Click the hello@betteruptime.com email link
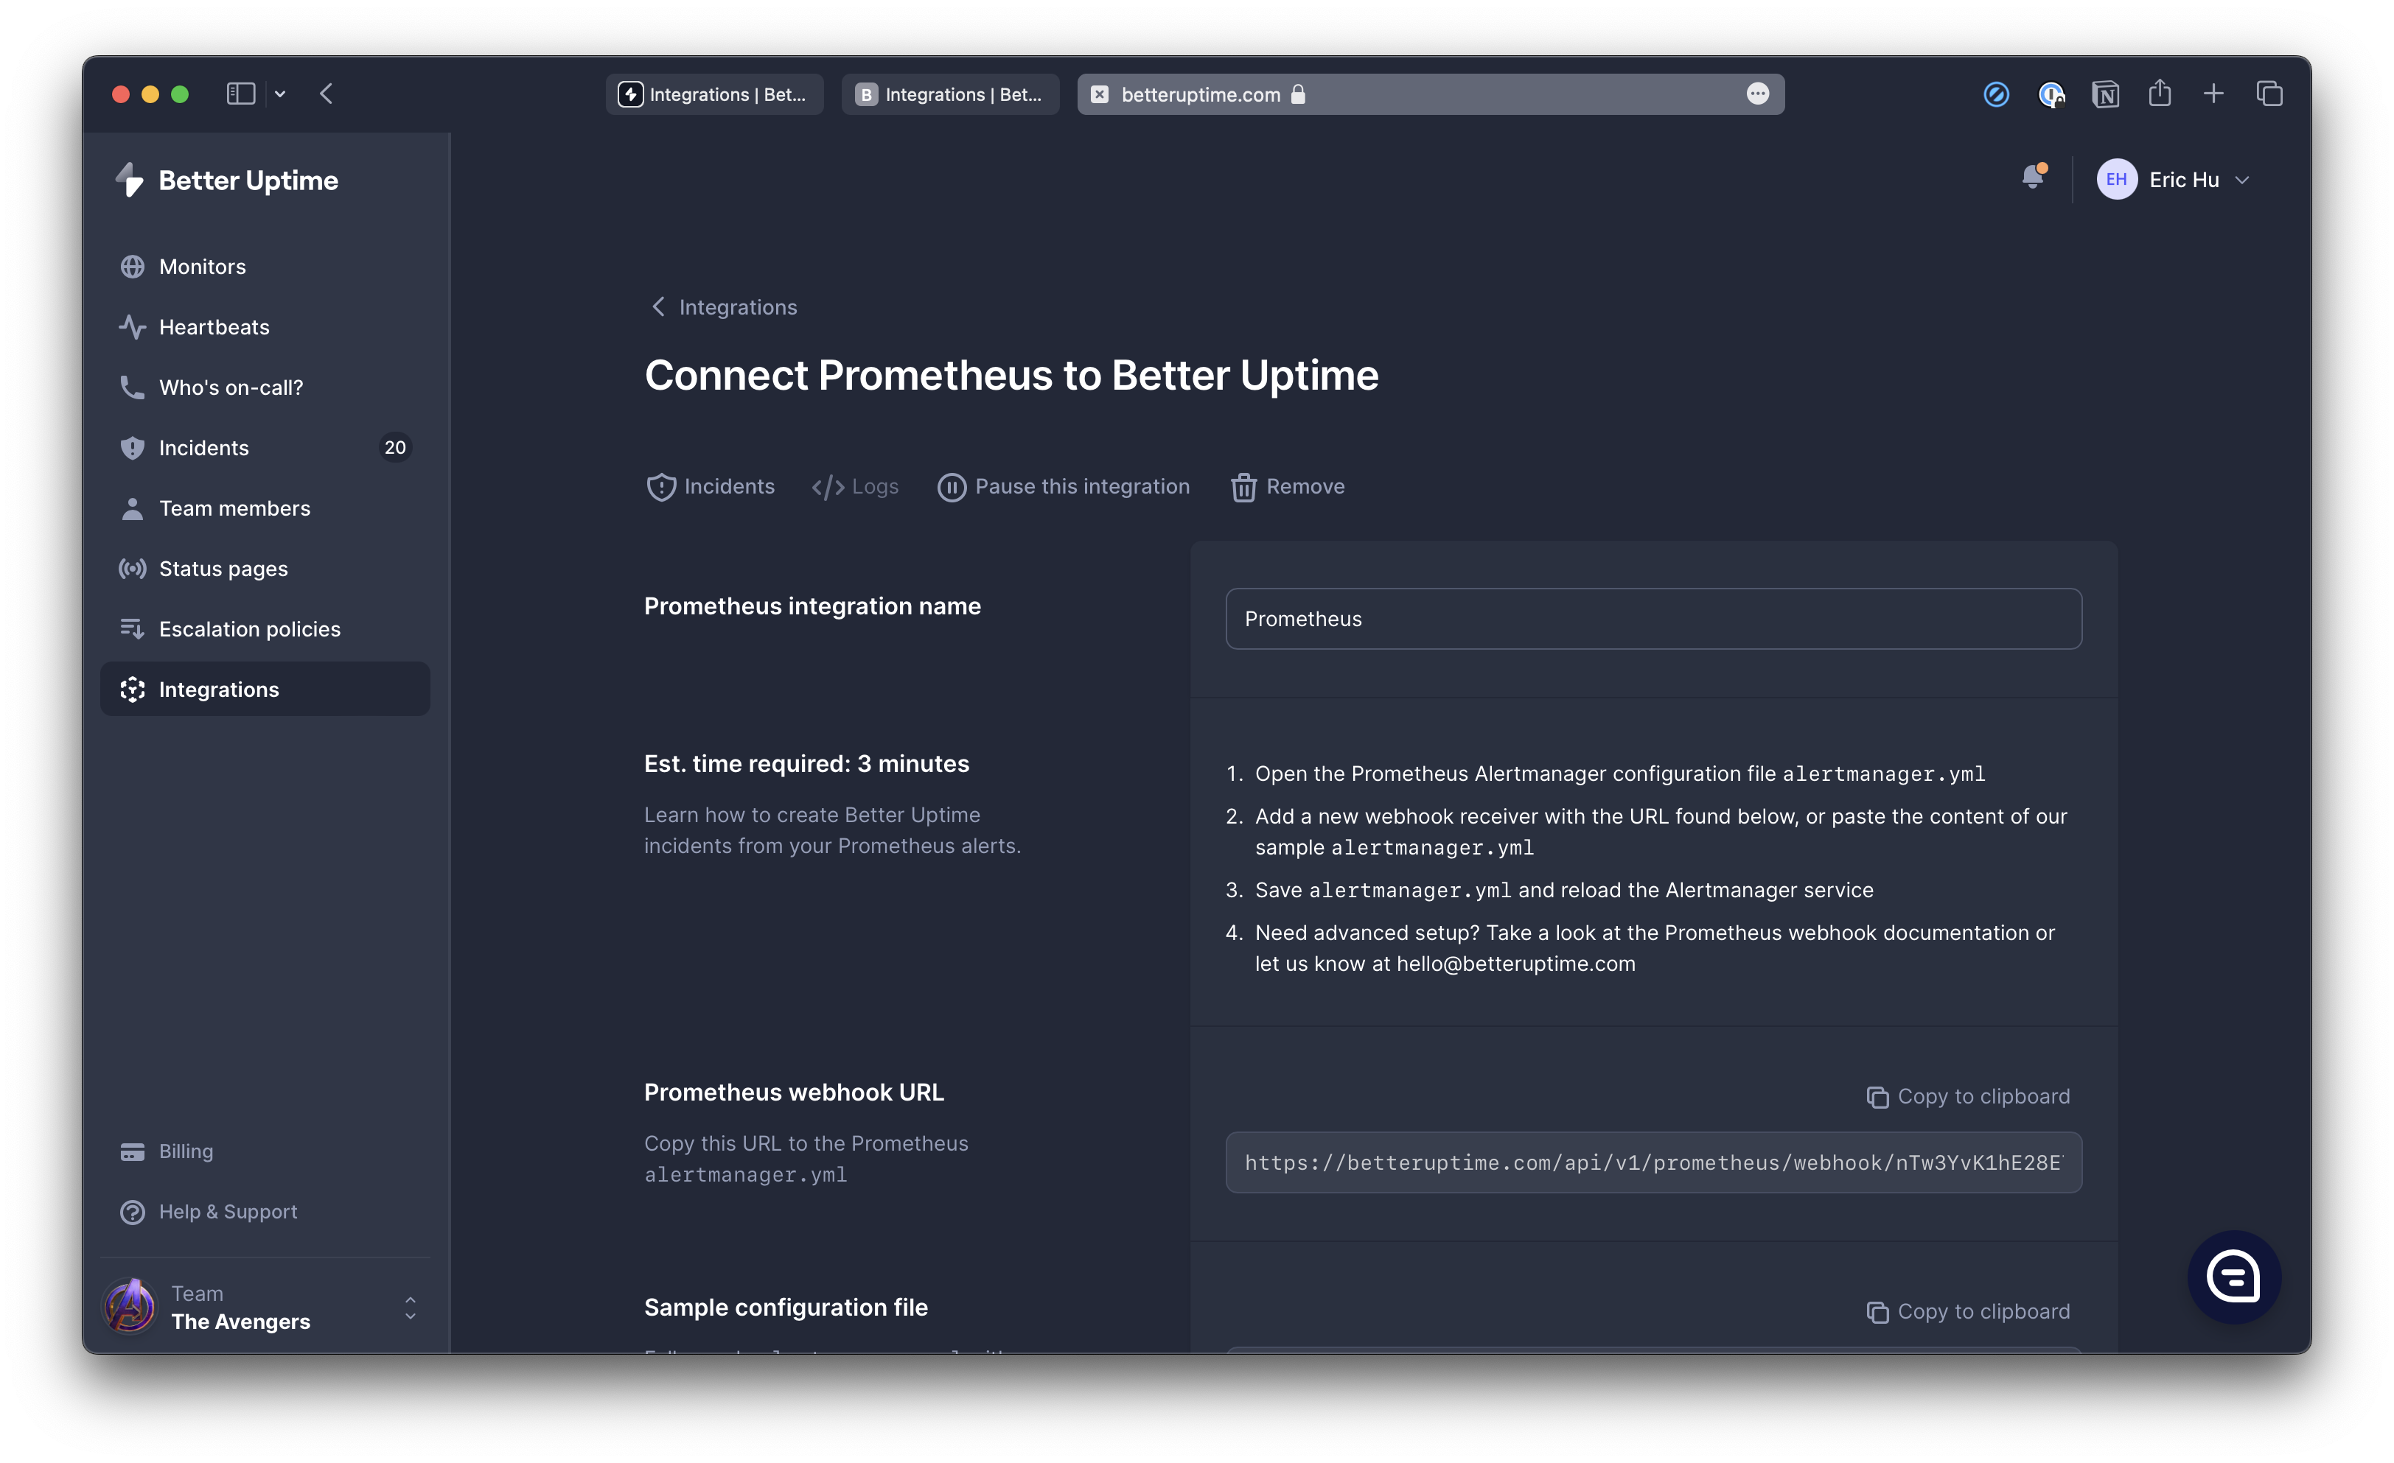 pyautogui.click(x=1515, y=963)
